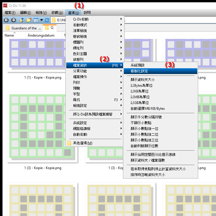Open the 尋找 F3 submenu
Image resolution: width=216 pixels, height=216 pixels.
click(x=95, y=100)
